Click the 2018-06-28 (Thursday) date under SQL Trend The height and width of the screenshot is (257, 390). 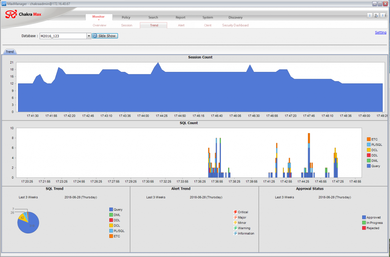[x=81, y=197]
